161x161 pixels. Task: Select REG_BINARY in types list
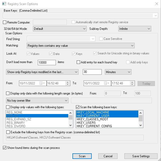(x=37, y=123)
